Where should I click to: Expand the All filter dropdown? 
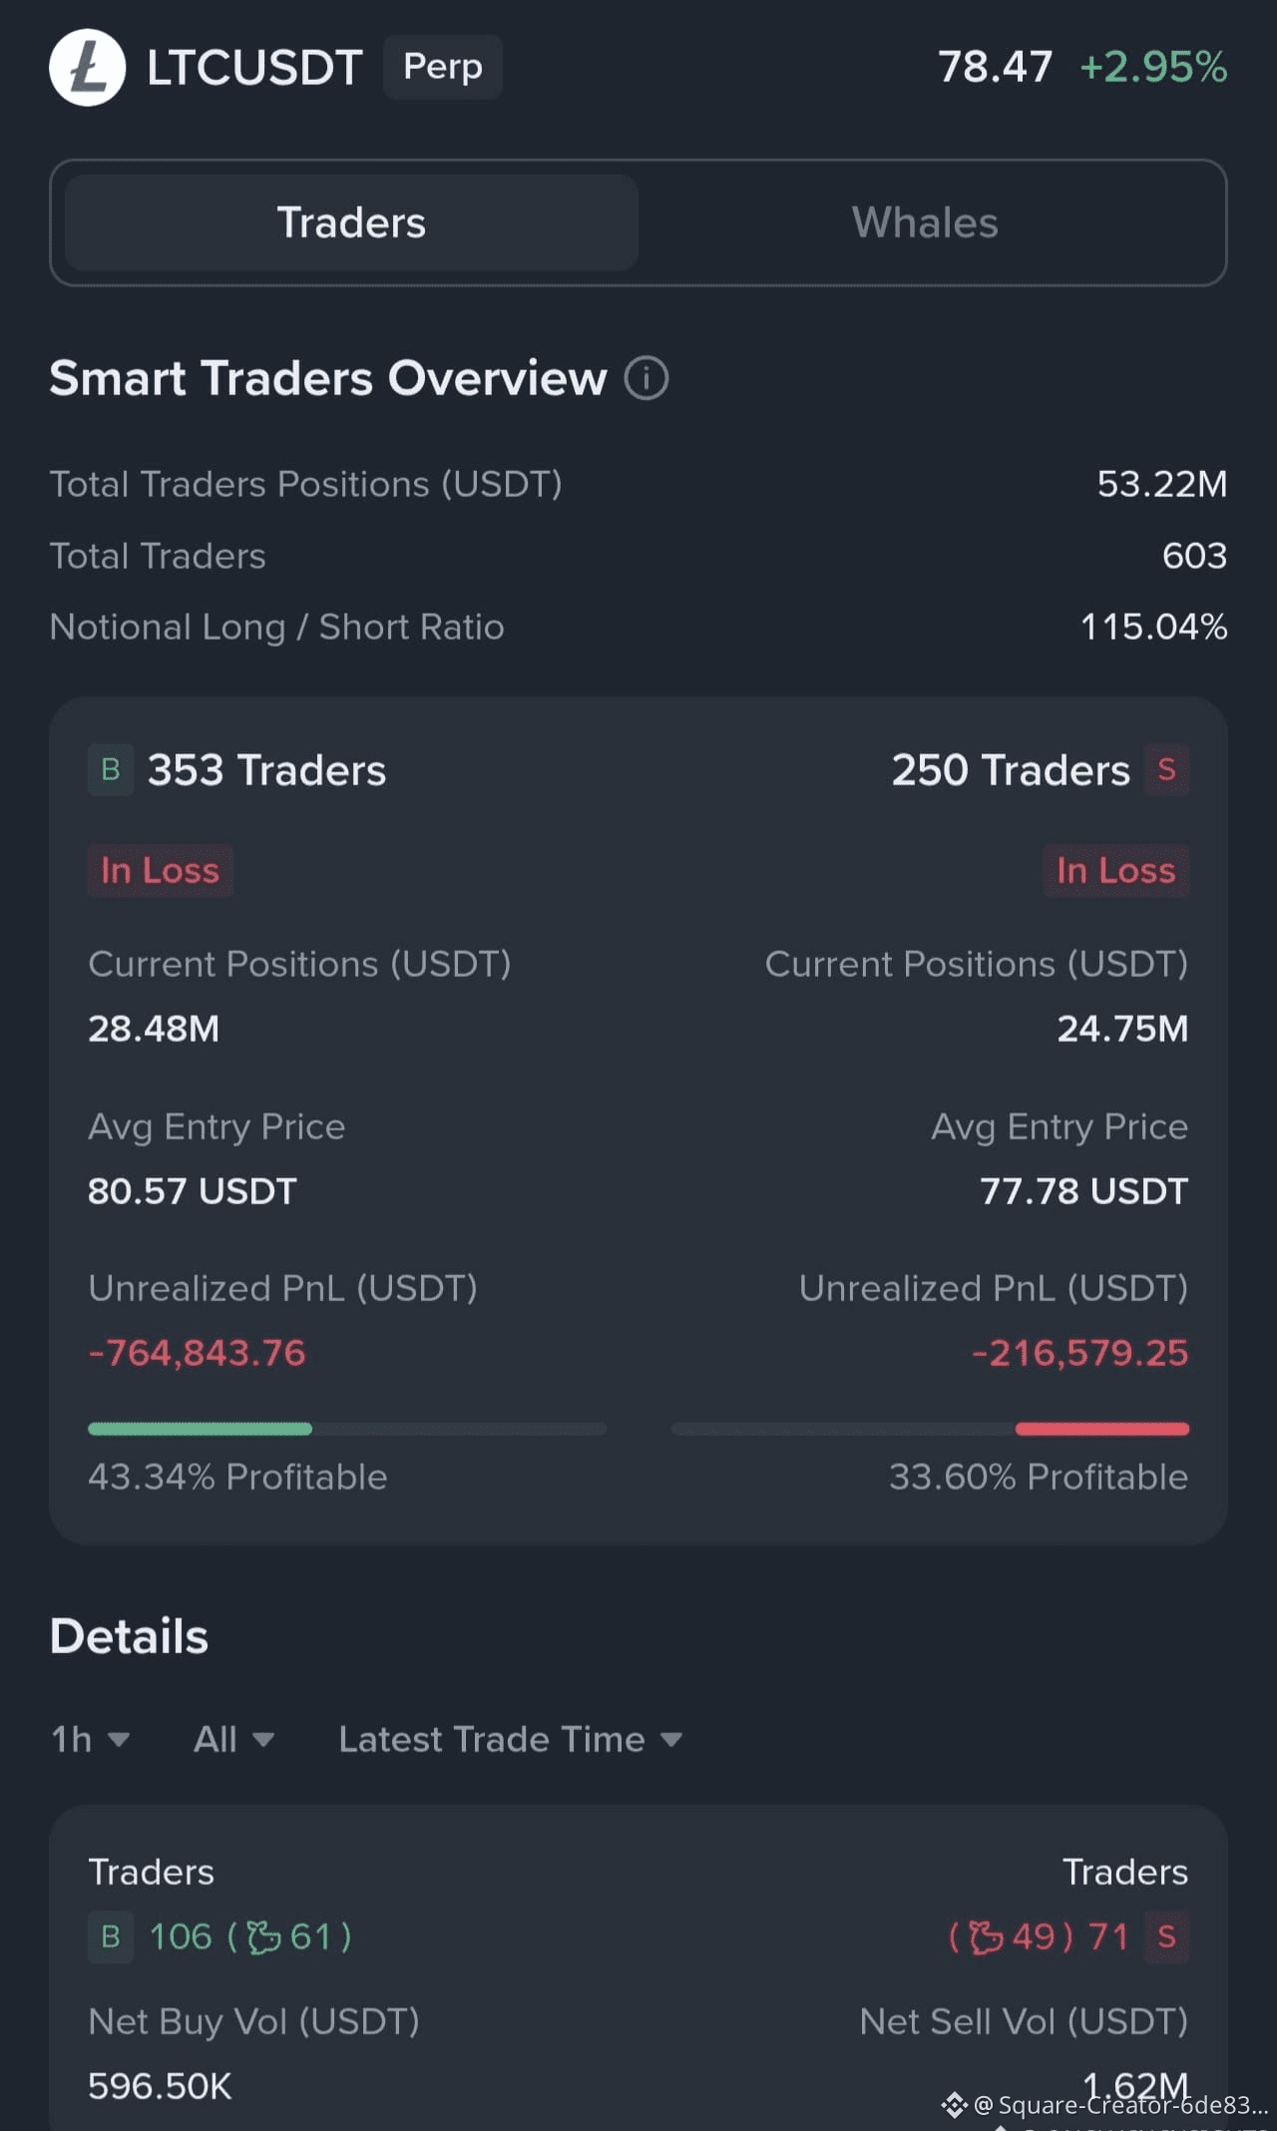tap(233, 1740)
